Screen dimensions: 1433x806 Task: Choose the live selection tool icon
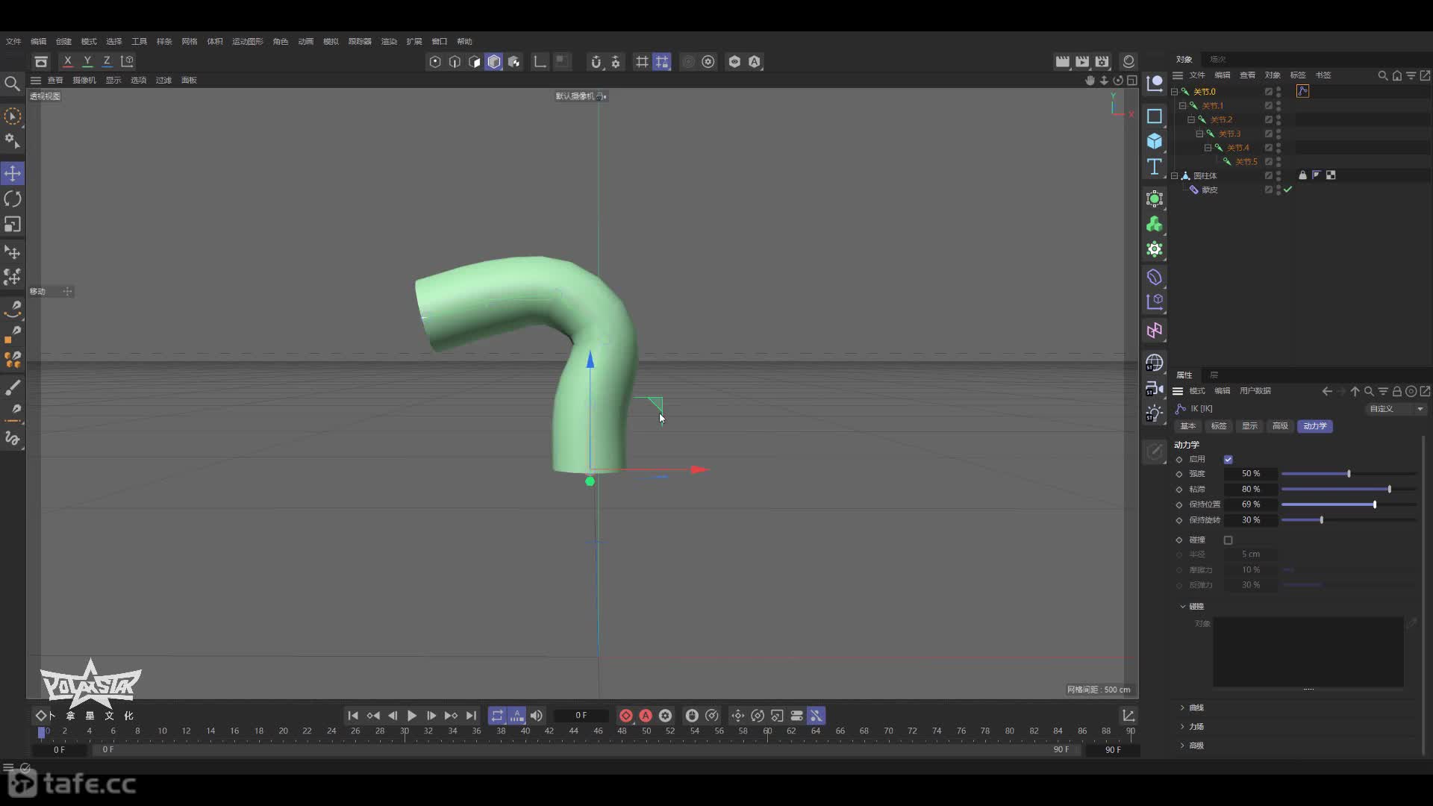pyautogui.click(x=13, y=116)
